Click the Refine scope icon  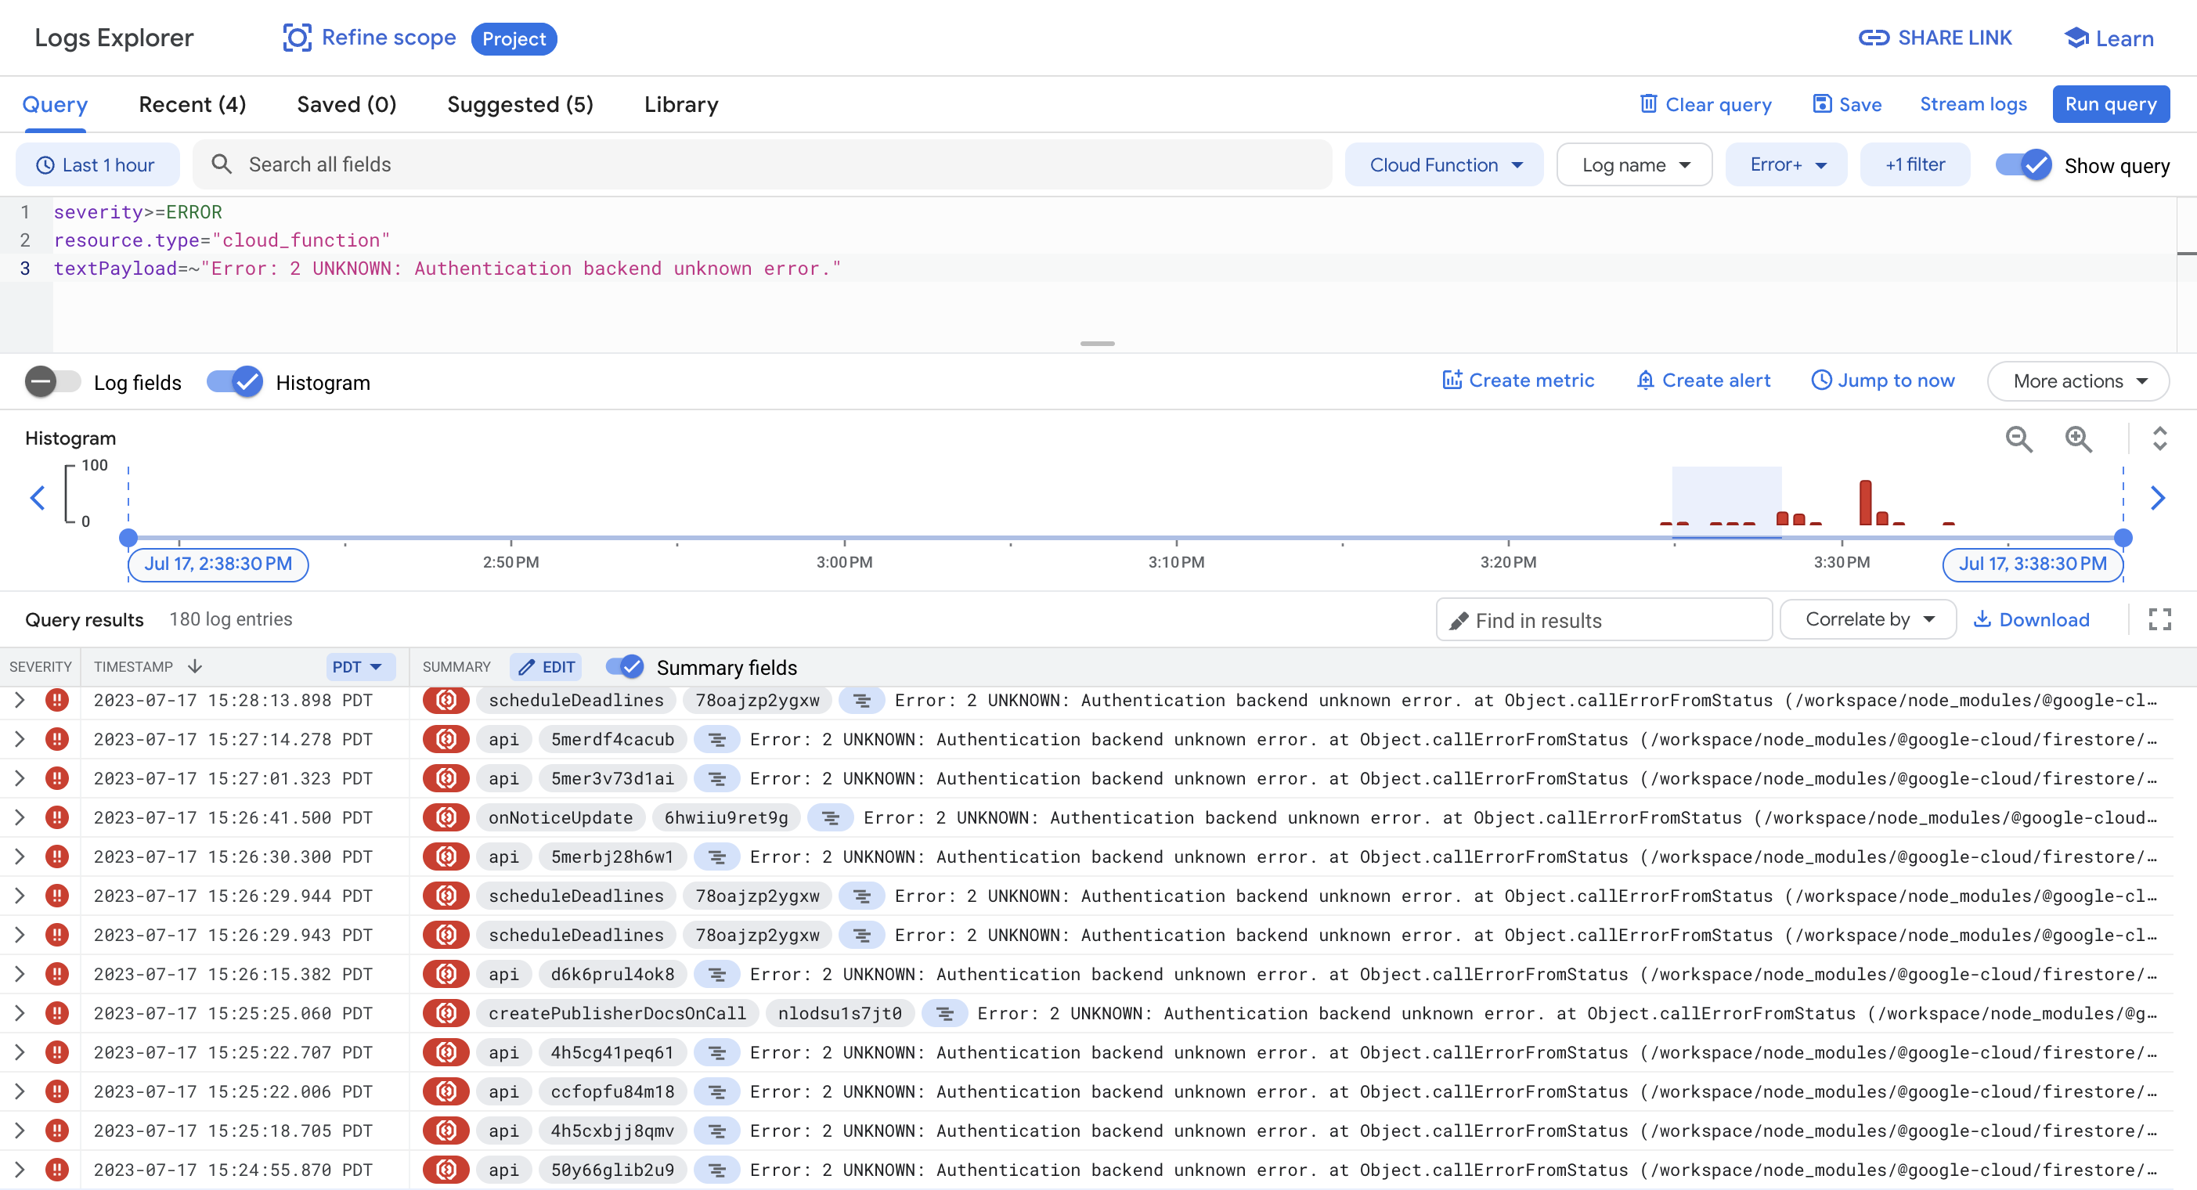coord(296,38)
